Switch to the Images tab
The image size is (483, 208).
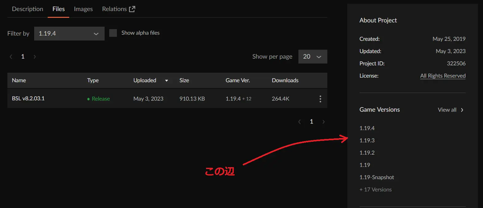[83, 9]
